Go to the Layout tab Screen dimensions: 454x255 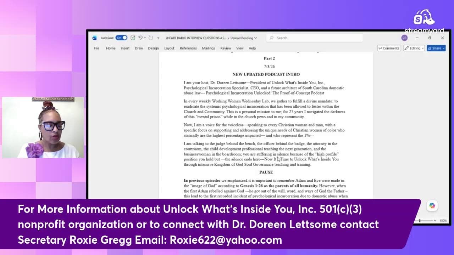point(169,48)
